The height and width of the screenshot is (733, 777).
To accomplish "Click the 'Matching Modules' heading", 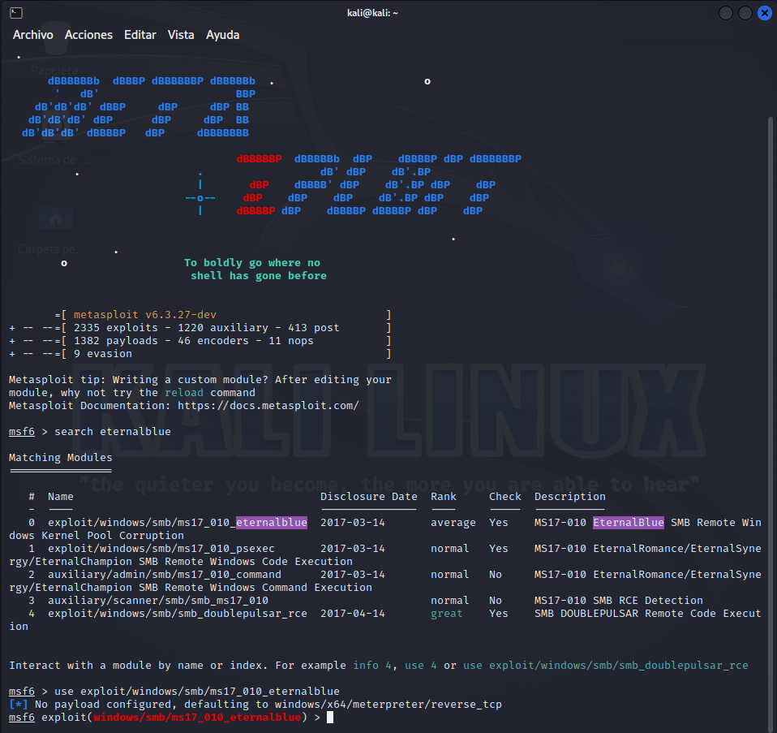I will [60, 458].
